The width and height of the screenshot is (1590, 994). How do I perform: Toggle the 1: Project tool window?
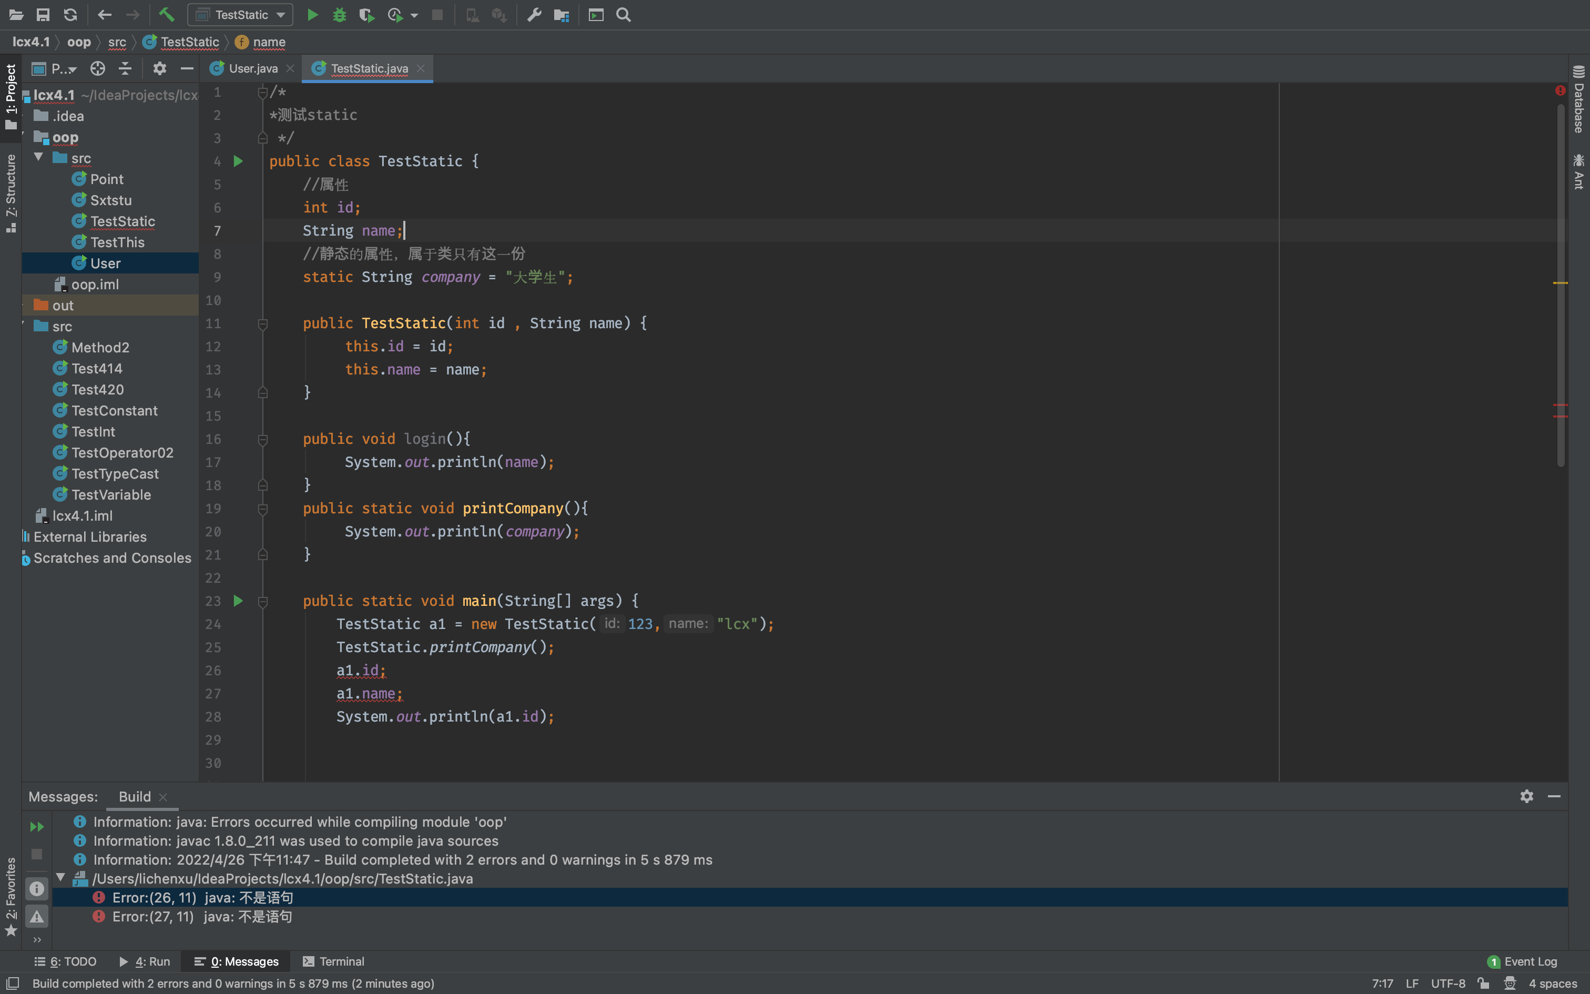click(11, 97)
